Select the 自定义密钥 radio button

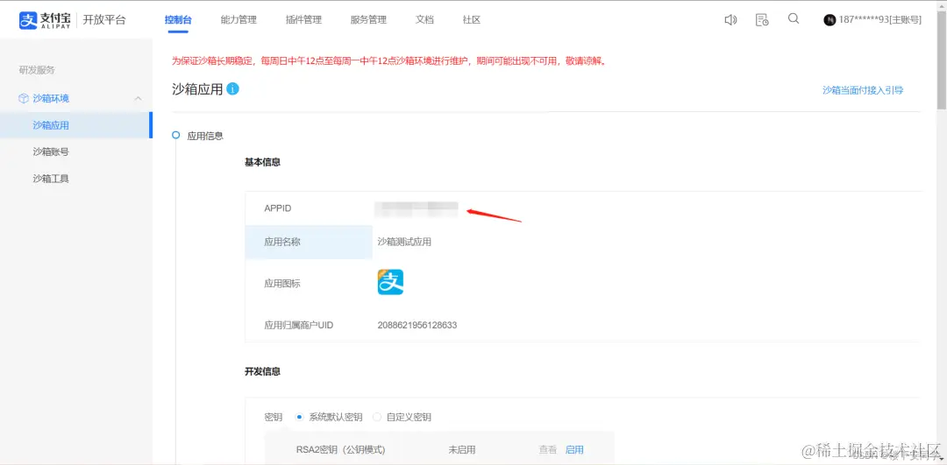pyautogui.click(x=377, y=417)
